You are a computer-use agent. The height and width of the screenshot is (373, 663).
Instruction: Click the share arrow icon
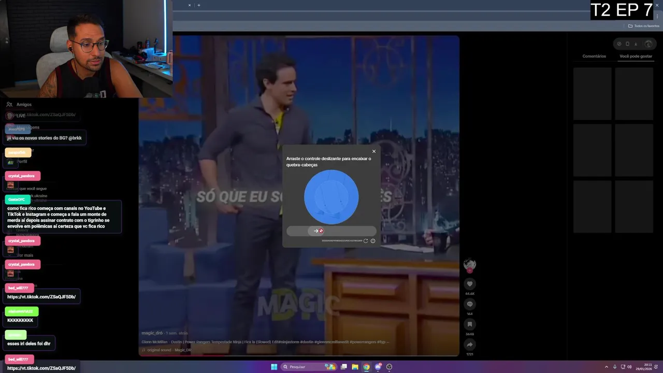[470, 345]
